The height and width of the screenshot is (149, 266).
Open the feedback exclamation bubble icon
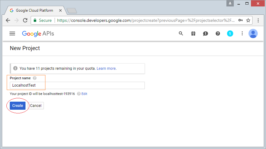coord(206,33)
